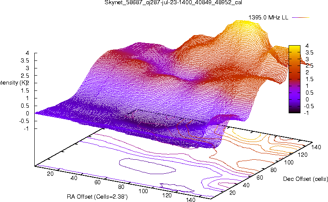Viewport: 328px width, 202px height.
Task: Click RA Offset axis tick 140
Action: coord(190,199)
